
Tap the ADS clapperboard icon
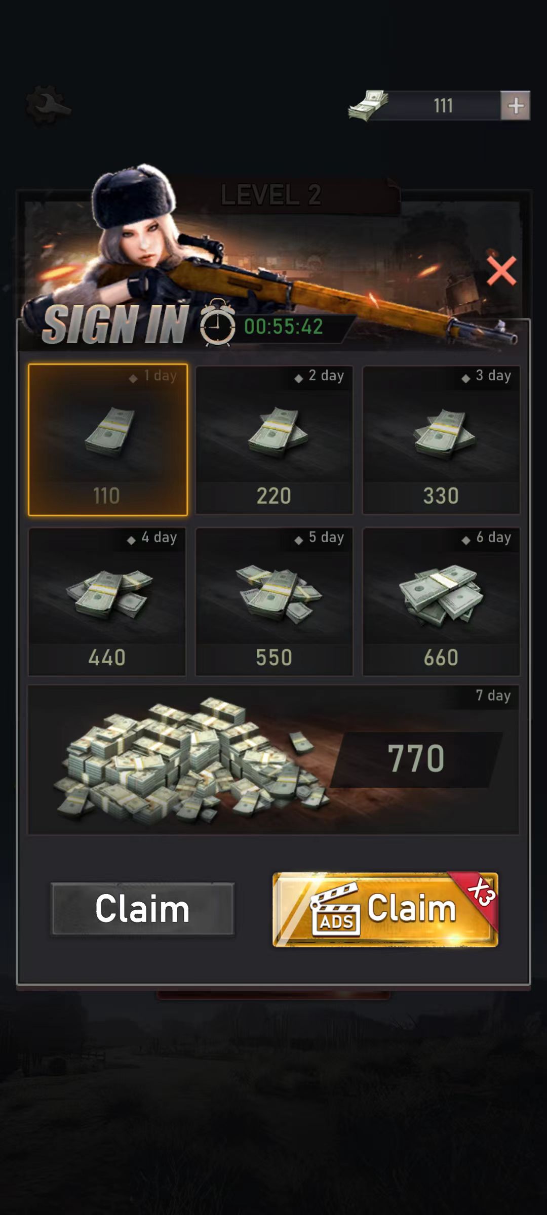pyautogui.click(x=335, y=910)
